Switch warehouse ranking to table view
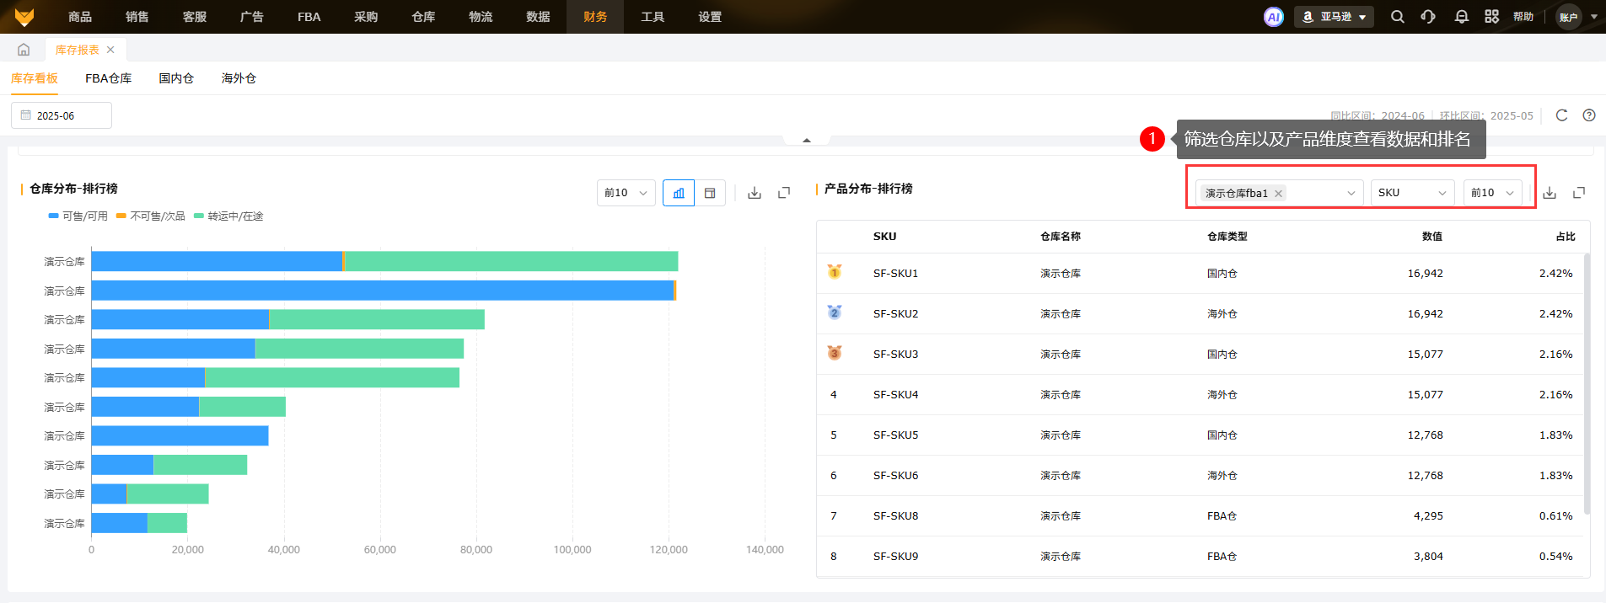This screenshot has height=603, width=1606. (x=710, y=193)
